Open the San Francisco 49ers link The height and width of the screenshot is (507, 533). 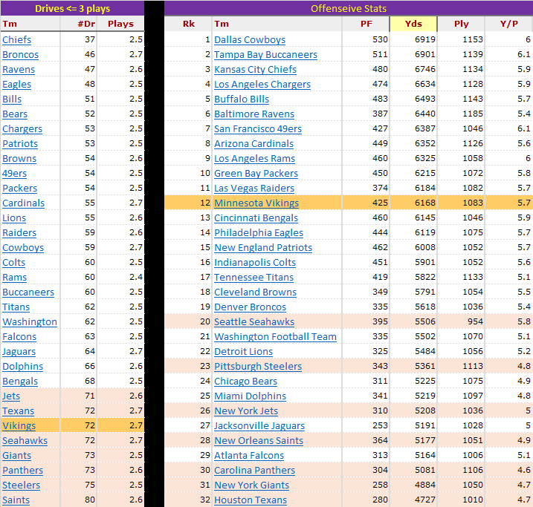[x=258, y=129]
